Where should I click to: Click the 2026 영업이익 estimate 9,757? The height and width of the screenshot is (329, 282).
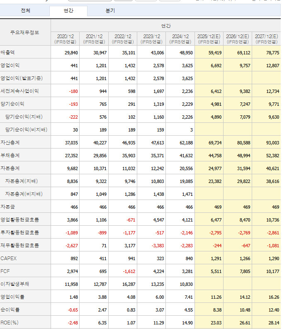[245, 66]
